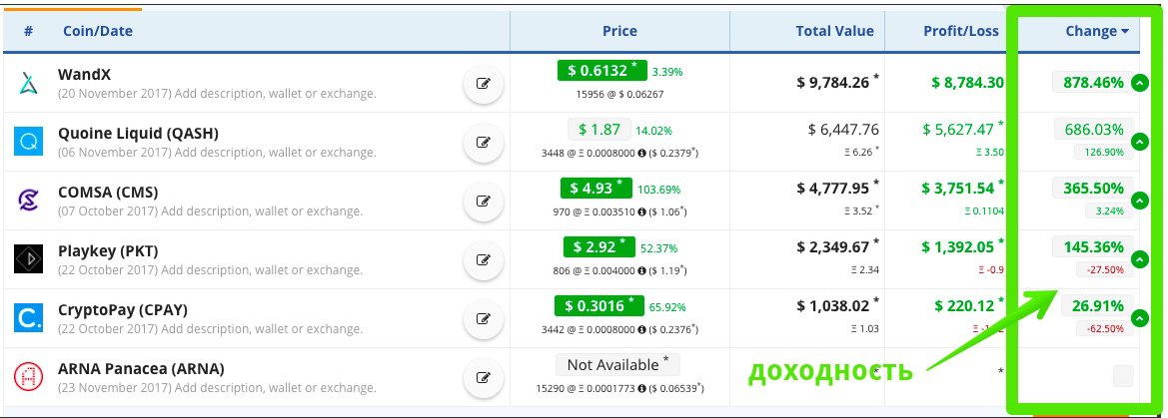
Task: Sort by the Profit/Loss column header
Action: click(x=961, y=31)
